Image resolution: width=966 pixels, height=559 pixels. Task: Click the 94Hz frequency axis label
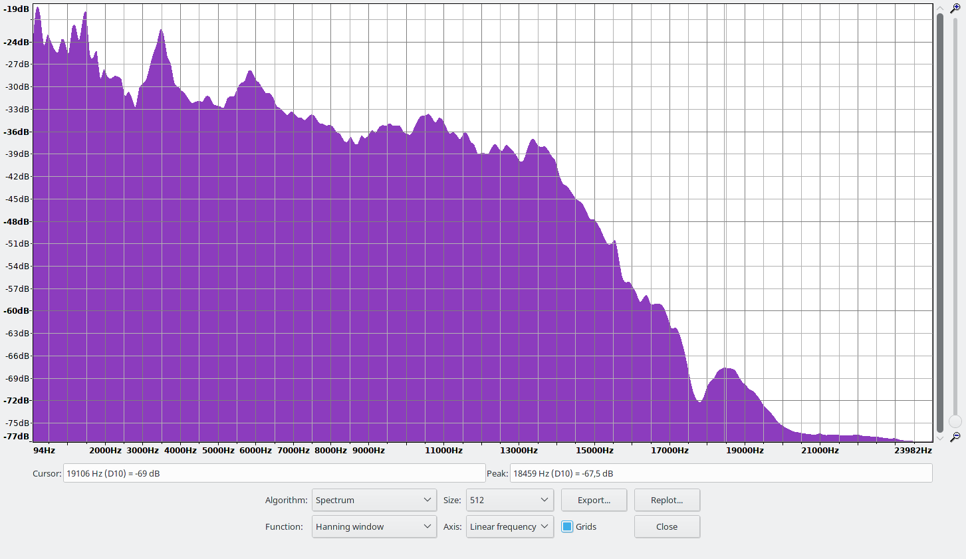(44, 450)
